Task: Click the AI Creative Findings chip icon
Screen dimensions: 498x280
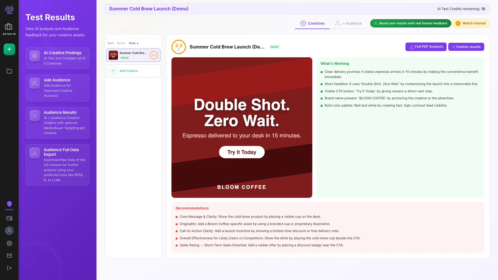Action: coord(35,56)
